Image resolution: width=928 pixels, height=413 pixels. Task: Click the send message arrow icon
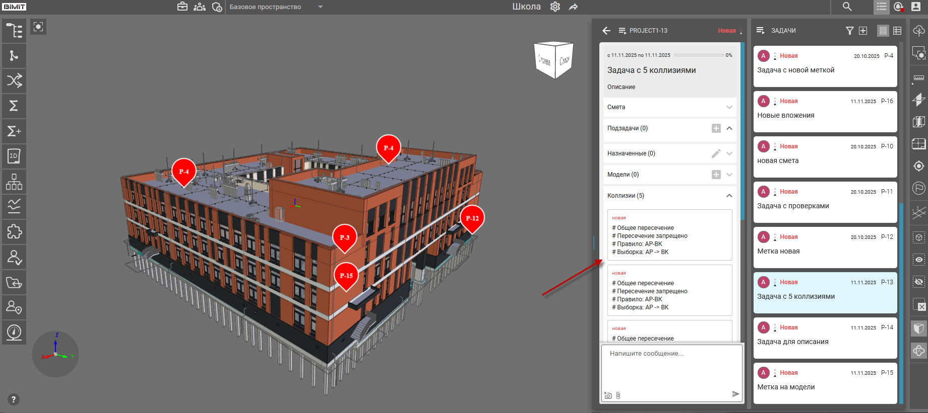(735, 394)
